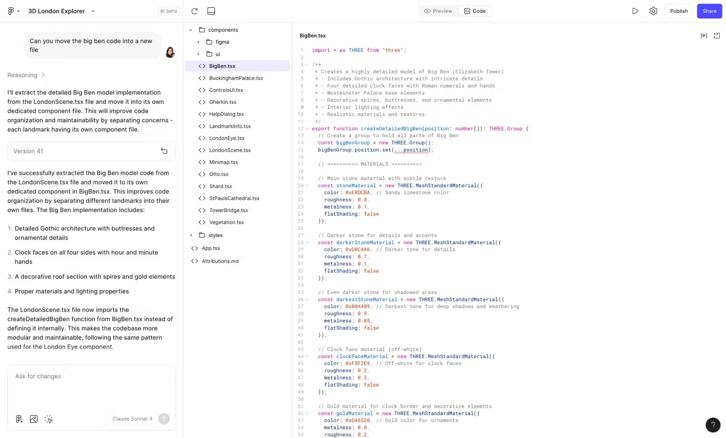
Task: Open the settings gear icon
Action: pos(653,11)
